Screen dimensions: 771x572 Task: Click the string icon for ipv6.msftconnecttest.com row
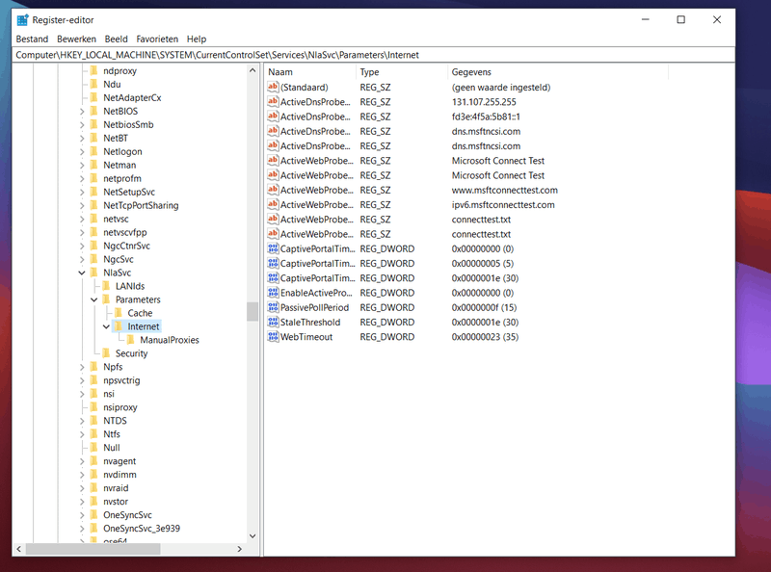coord(273,204)
